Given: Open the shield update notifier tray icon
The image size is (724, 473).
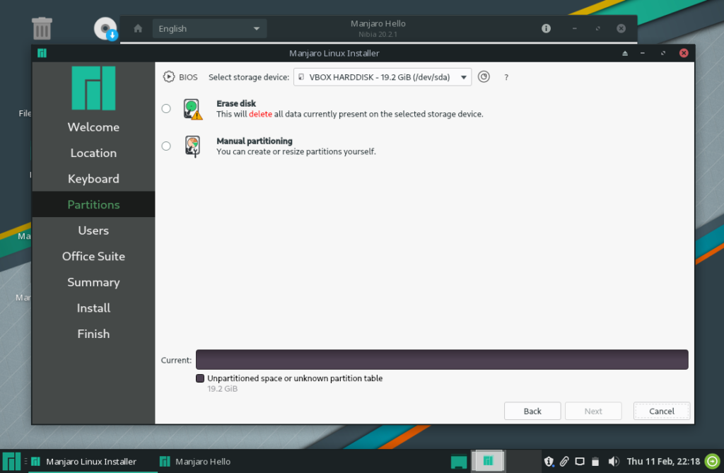Looking at the screenshot, I should click(549, 462).
